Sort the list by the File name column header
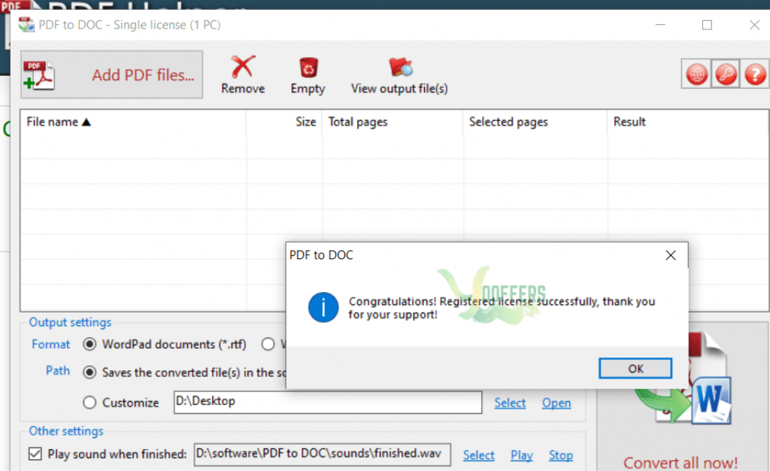 tap(132, 122)
